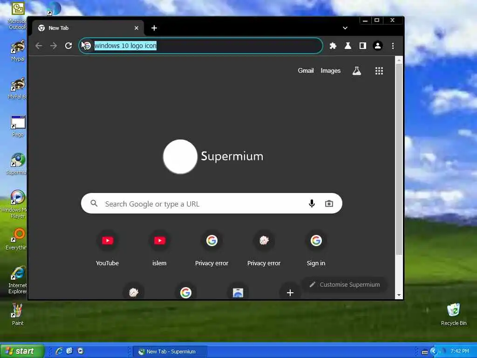The height and width of the screenshot is (358, 477).
Task: Select the Recycle Bin desktop icon
Action: tap(454, 314)
